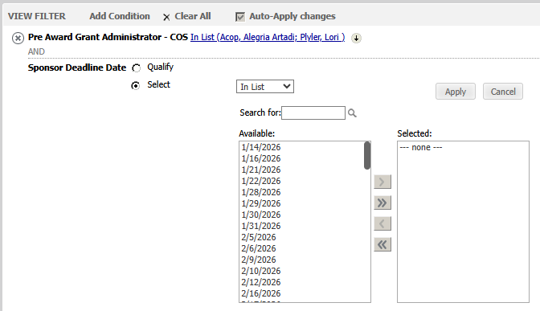The width and height of the screenshot is (540, 311).
Task: Select 2/5/2026 in the Available list
Action: (259, 237)
